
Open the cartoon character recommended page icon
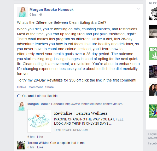[x=153, y=14]
